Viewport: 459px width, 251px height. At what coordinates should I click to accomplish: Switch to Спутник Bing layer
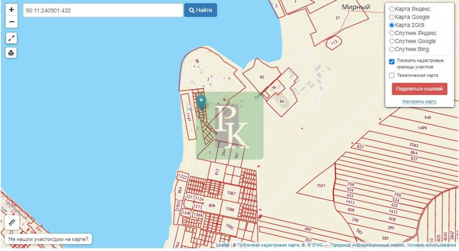(x=392, y=49)
